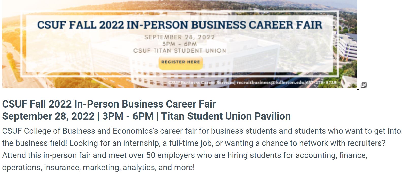Click the yellow Register Here button
Image resolution: width=403 pixels, height=178 pixels.
click(x=180, y=62)
